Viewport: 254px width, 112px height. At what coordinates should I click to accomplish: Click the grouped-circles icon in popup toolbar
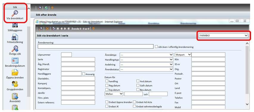click(54, 29)
